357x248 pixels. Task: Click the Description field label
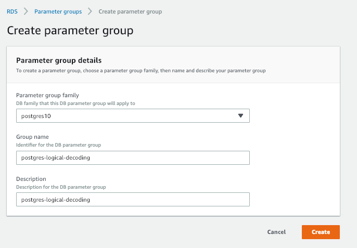click(x=32, y=179)
